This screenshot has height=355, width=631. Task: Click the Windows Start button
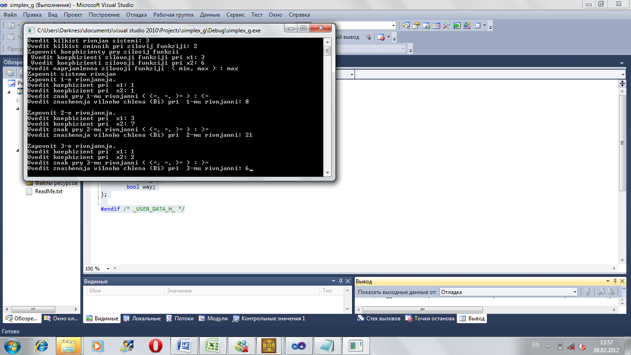[13, 345]
